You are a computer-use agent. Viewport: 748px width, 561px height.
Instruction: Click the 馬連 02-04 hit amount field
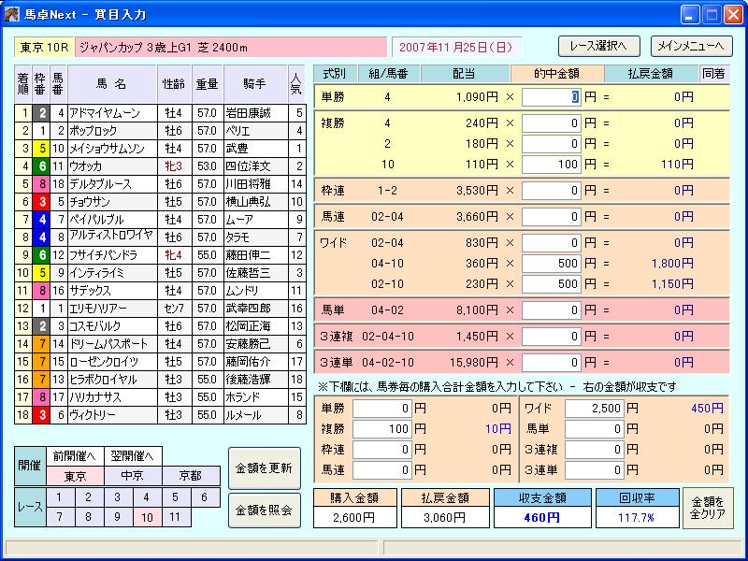pos(551,217)
